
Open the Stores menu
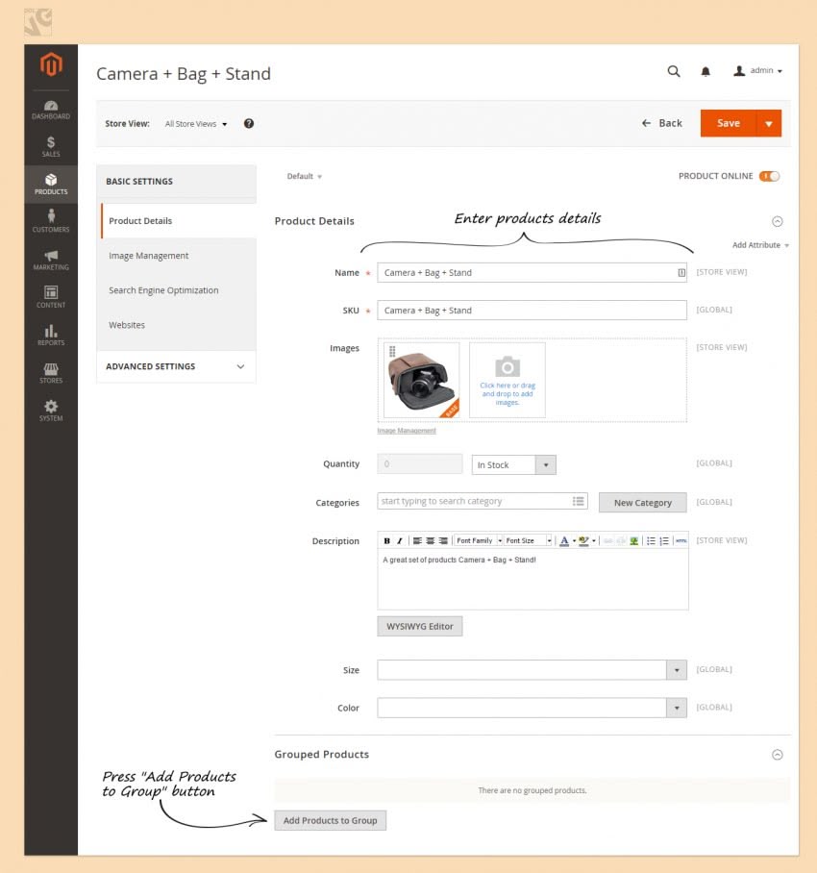(51, 373)
